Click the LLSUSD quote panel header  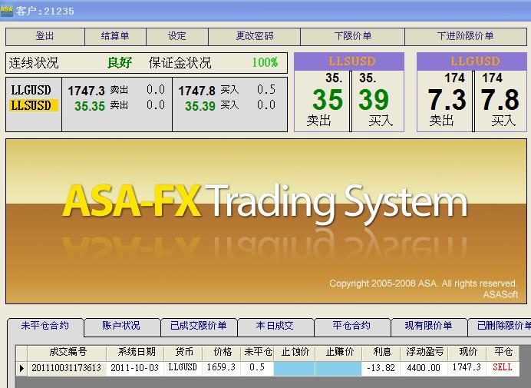click(x=349, y=61)
